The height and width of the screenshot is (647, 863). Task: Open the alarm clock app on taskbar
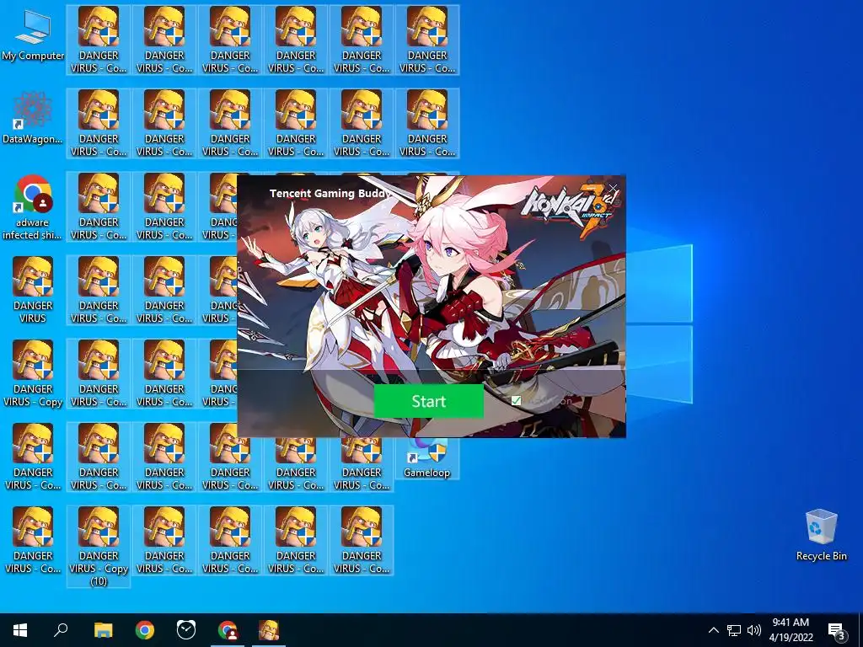click(186, 630)
